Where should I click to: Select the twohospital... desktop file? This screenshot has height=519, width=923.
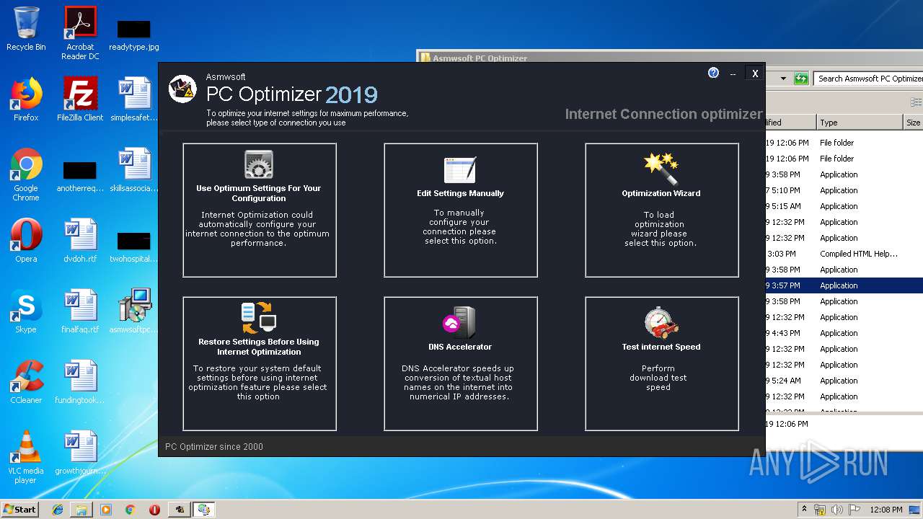134,247
